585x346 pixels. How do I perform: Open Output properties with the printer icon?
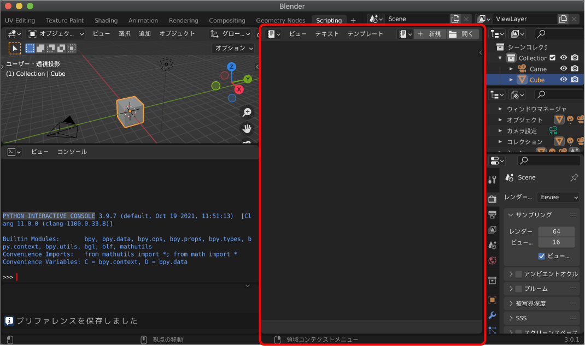click(492, 214)
